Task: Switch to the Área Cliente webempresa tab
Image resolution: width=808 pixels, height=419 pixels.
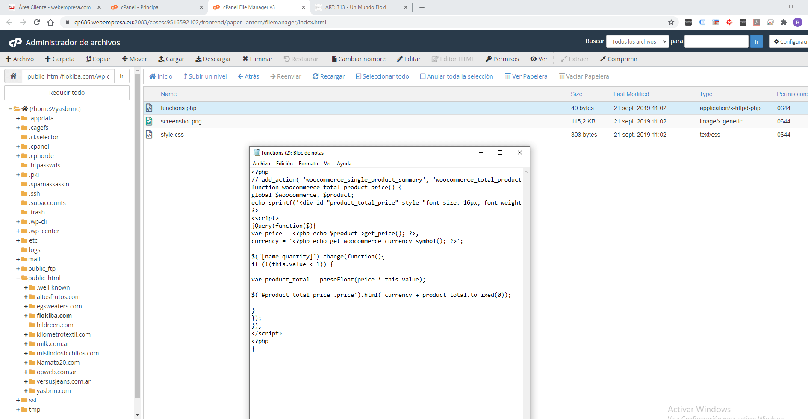Action: tap(54, 7)
